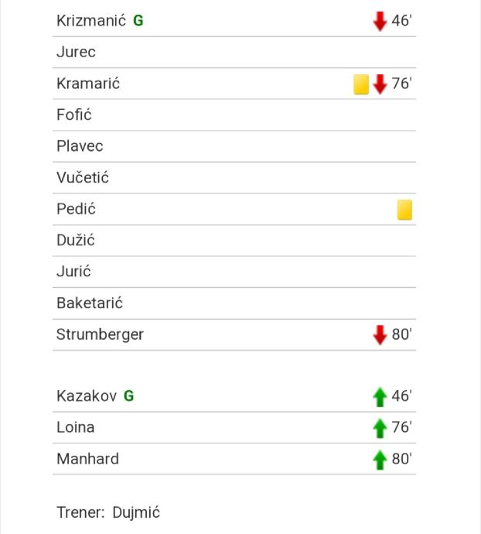481x534 pixels.
Task: Click Krizmanić's red substitution-off arrow
Action: click(380, 21)
